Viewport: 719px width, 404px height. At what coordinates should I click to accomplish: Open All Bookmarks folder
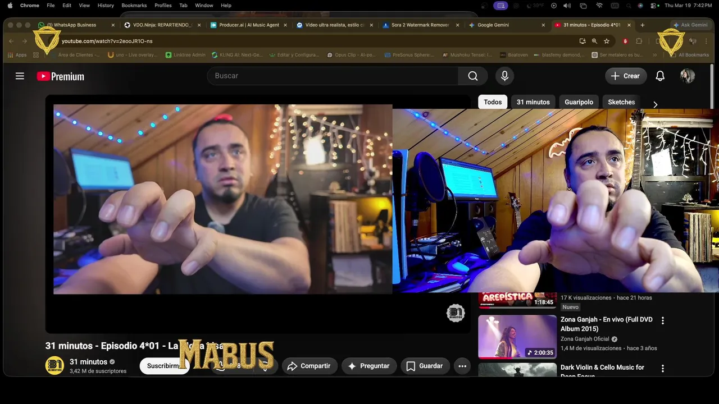pos(689,55)
